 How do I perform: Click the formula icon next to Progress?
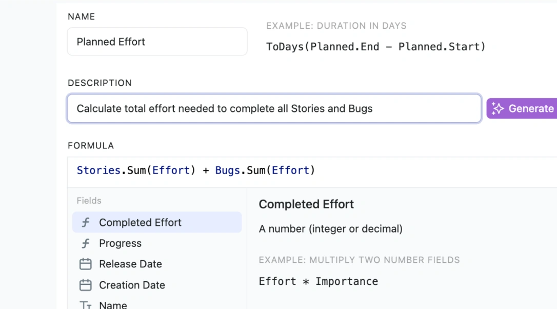point(86,243)
